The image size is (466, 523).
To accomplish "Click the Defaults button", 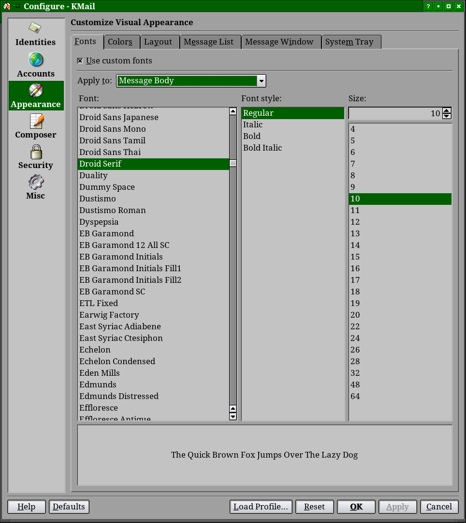I will coord(69,507).
